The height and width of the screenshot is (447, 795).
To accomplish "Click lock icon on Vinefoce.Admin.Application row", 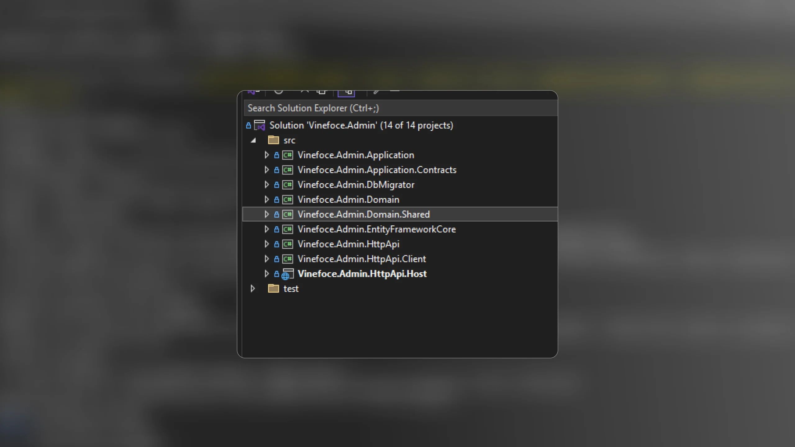I will [277, 155].
